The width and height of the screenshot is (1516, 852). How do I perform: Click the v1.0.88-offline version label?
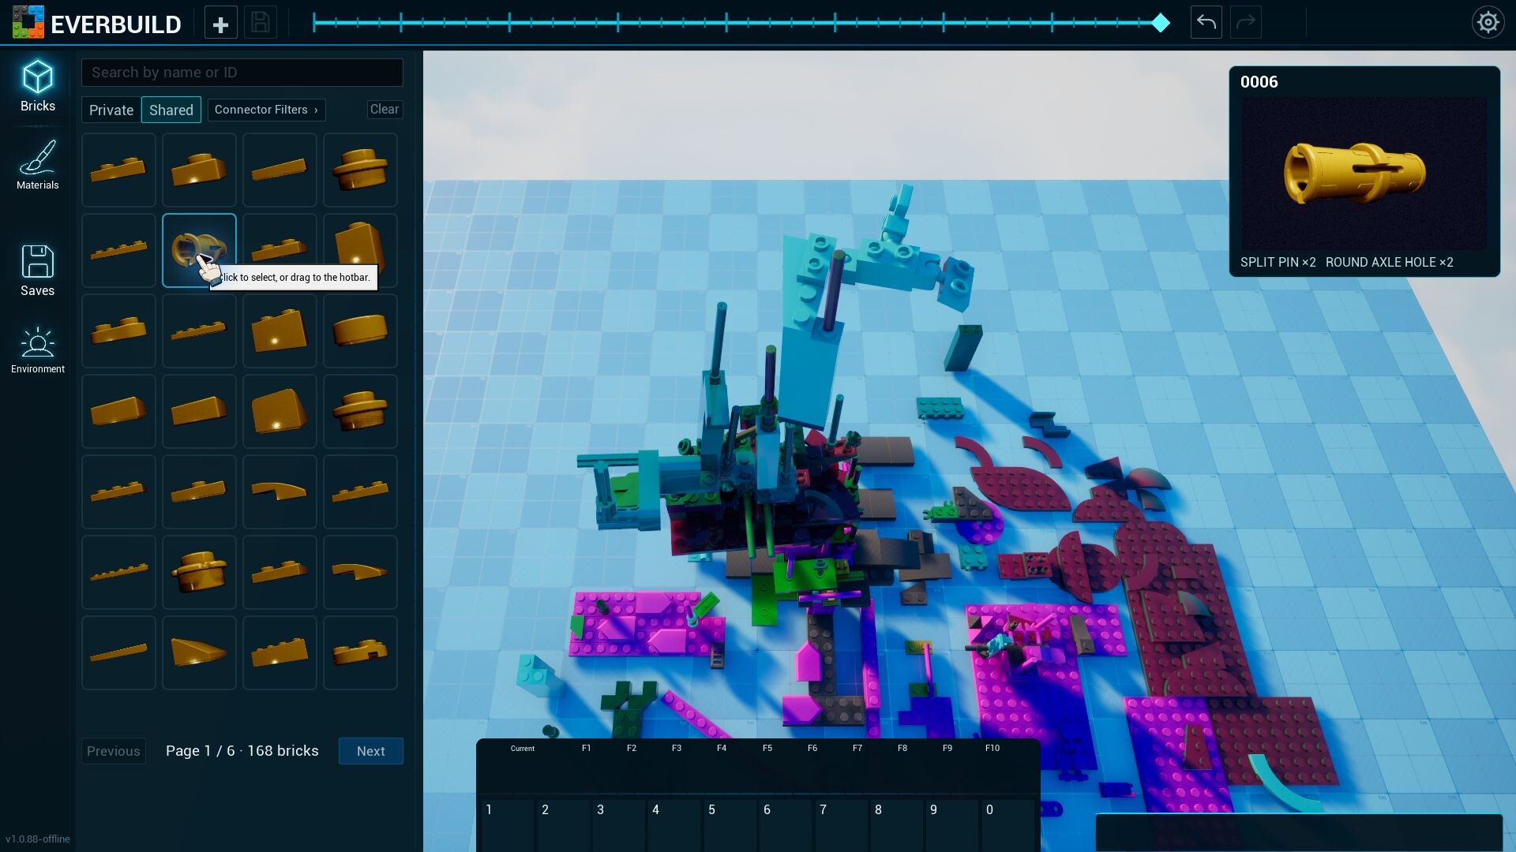click(x=37, y=839)
